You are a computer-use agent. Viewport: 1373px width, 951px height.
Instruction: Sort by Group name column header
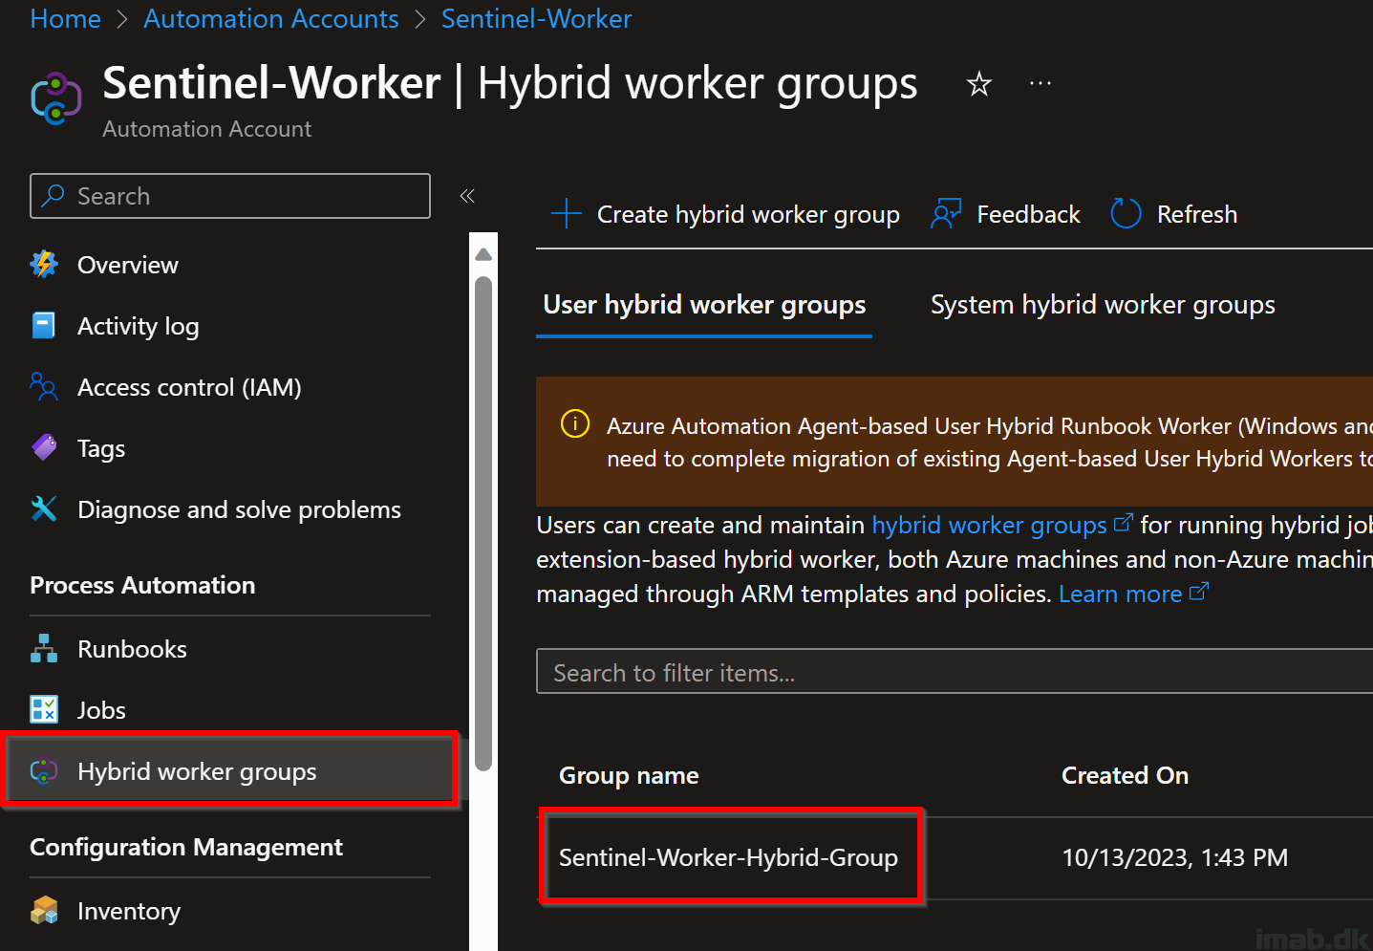[629, 775]
